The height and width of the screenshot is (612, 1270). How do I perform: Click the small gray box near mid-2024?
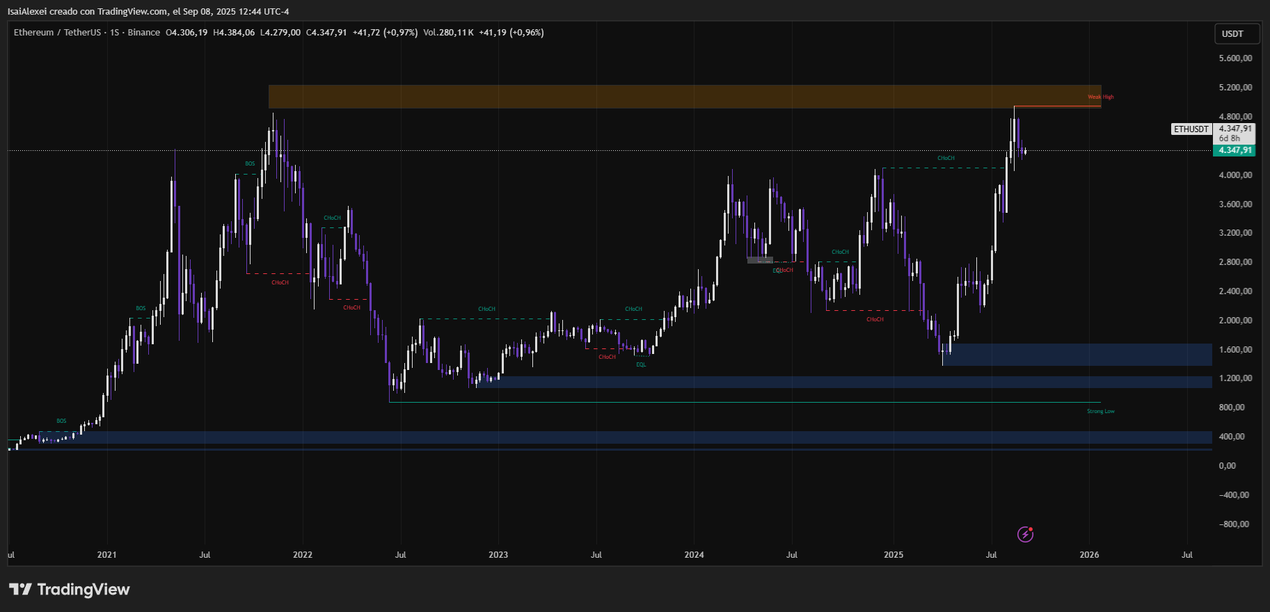point(759,260)
